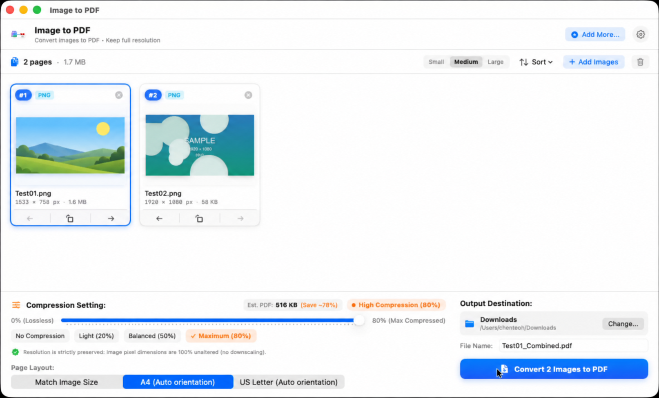Click the blue pages document icon
659x398 pixels.
pos(15,62)
